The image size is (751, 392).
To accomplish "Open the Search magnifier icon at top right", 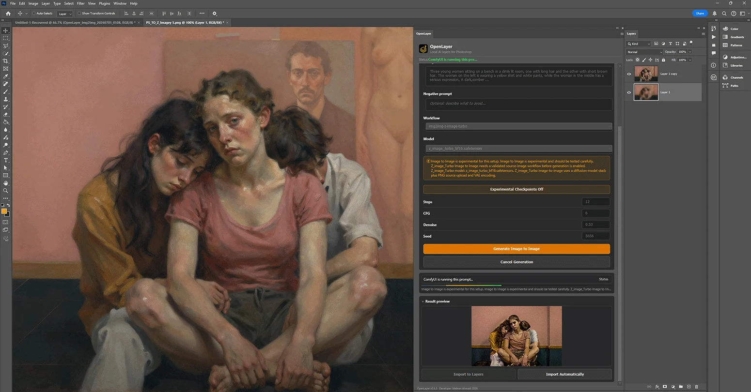I will tap(724, 14).
